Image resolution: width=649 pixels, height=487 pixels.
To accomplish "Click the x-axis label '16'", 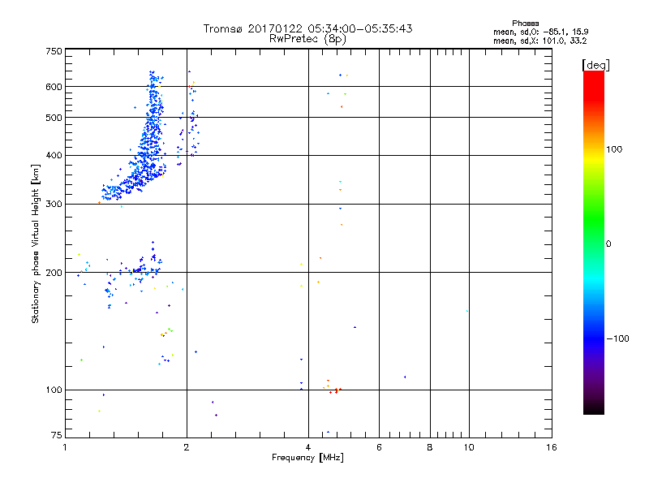I will point(552,447).
